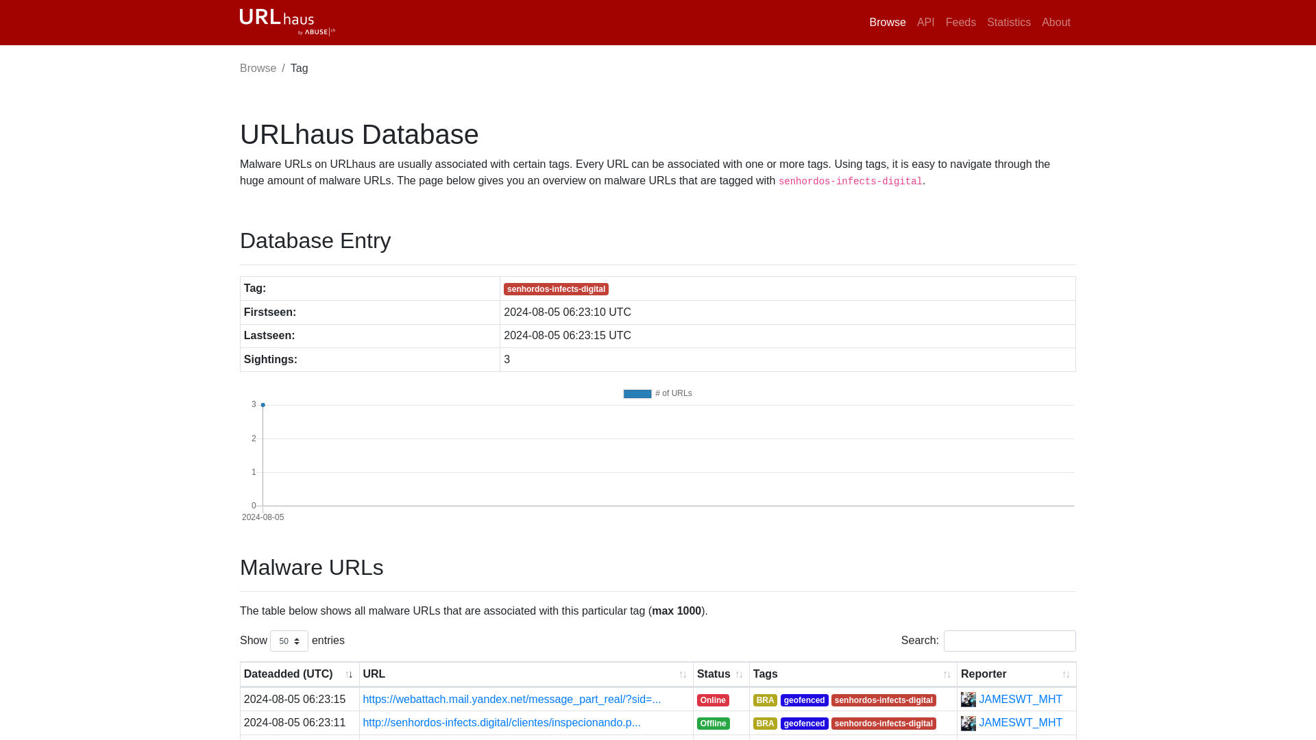This screenshot has height=740, width=1316.
Task: Click the inline senhordos-infects-digital code text
Action: coord(850,182)
